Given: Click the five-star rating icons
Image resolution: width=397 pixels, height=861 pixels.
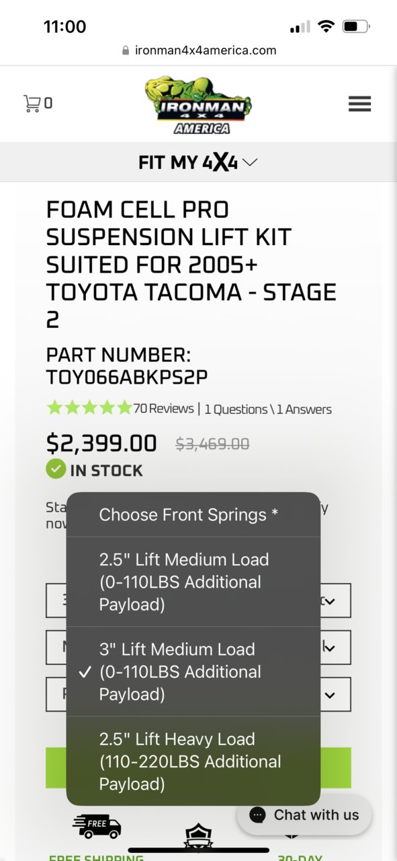Looking at the screenshot, I should [89, 407].
